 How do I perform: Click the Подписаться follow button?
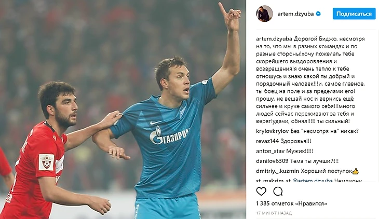(x=354, y=14)
